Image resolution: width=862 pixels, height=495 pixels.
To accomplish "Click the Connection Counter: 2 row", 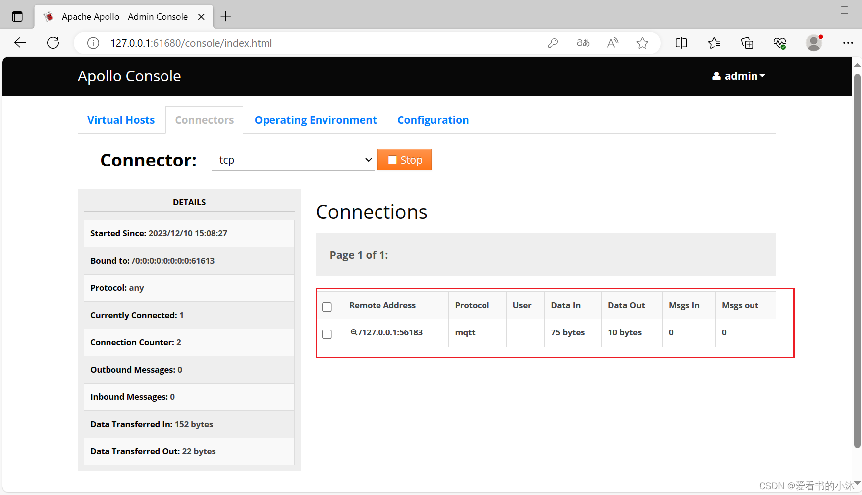I will click(x=189, y=342).
